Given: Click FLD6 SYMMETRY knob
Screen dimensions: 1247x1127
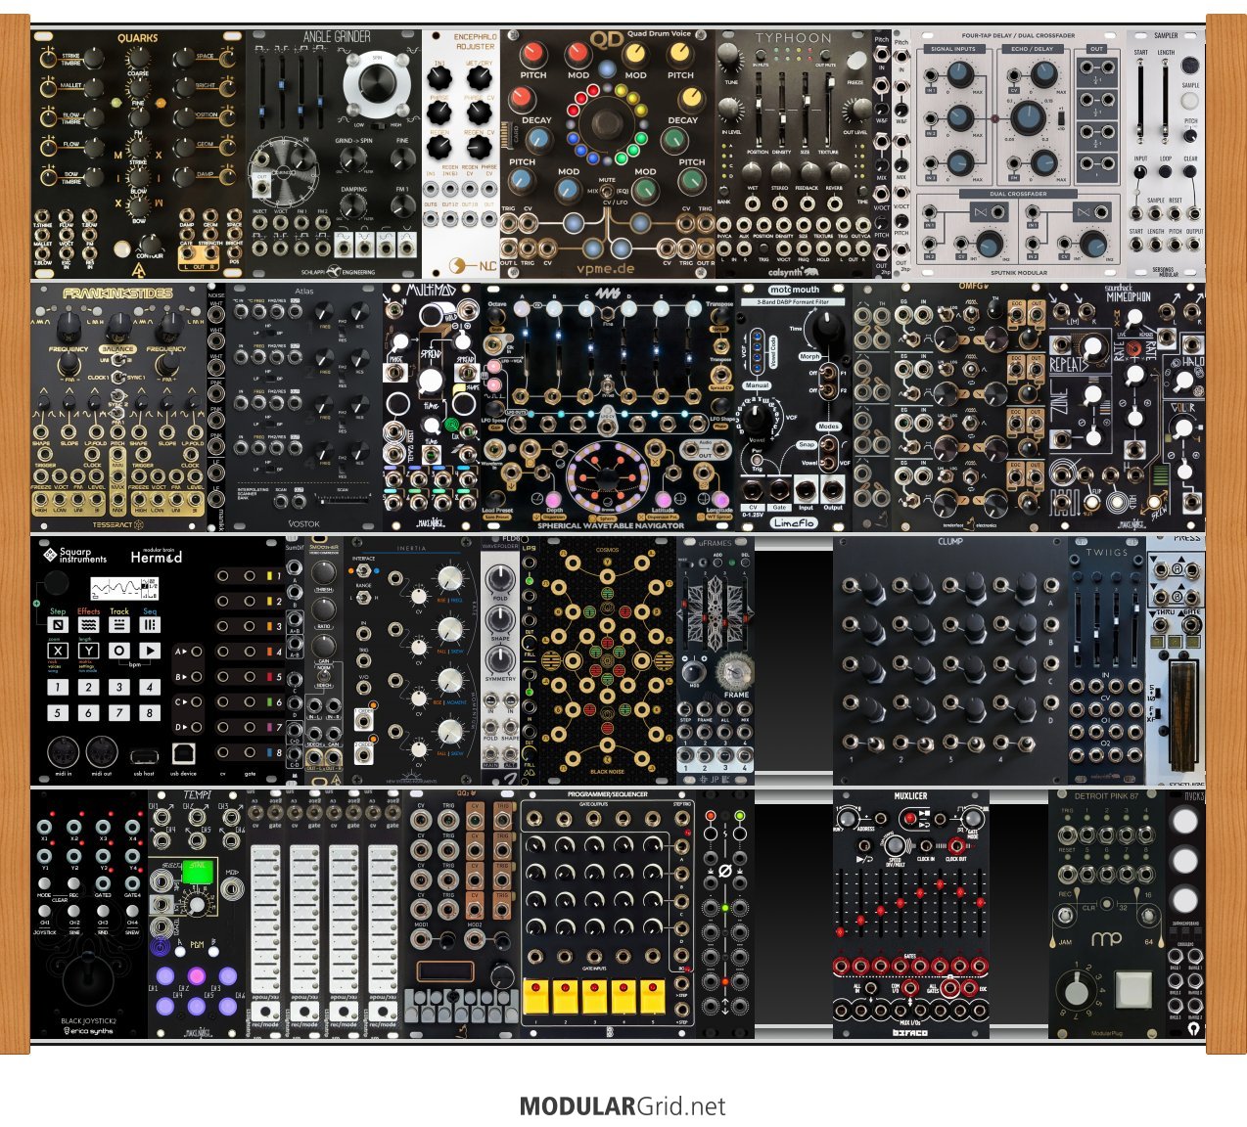Looking at the screenshot, I should (500, 661).
